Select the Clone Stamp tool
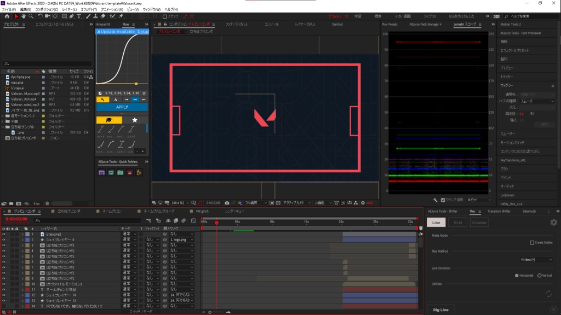Image resolution: width=561 pixels, height=315 pixels. pos(95,16)
